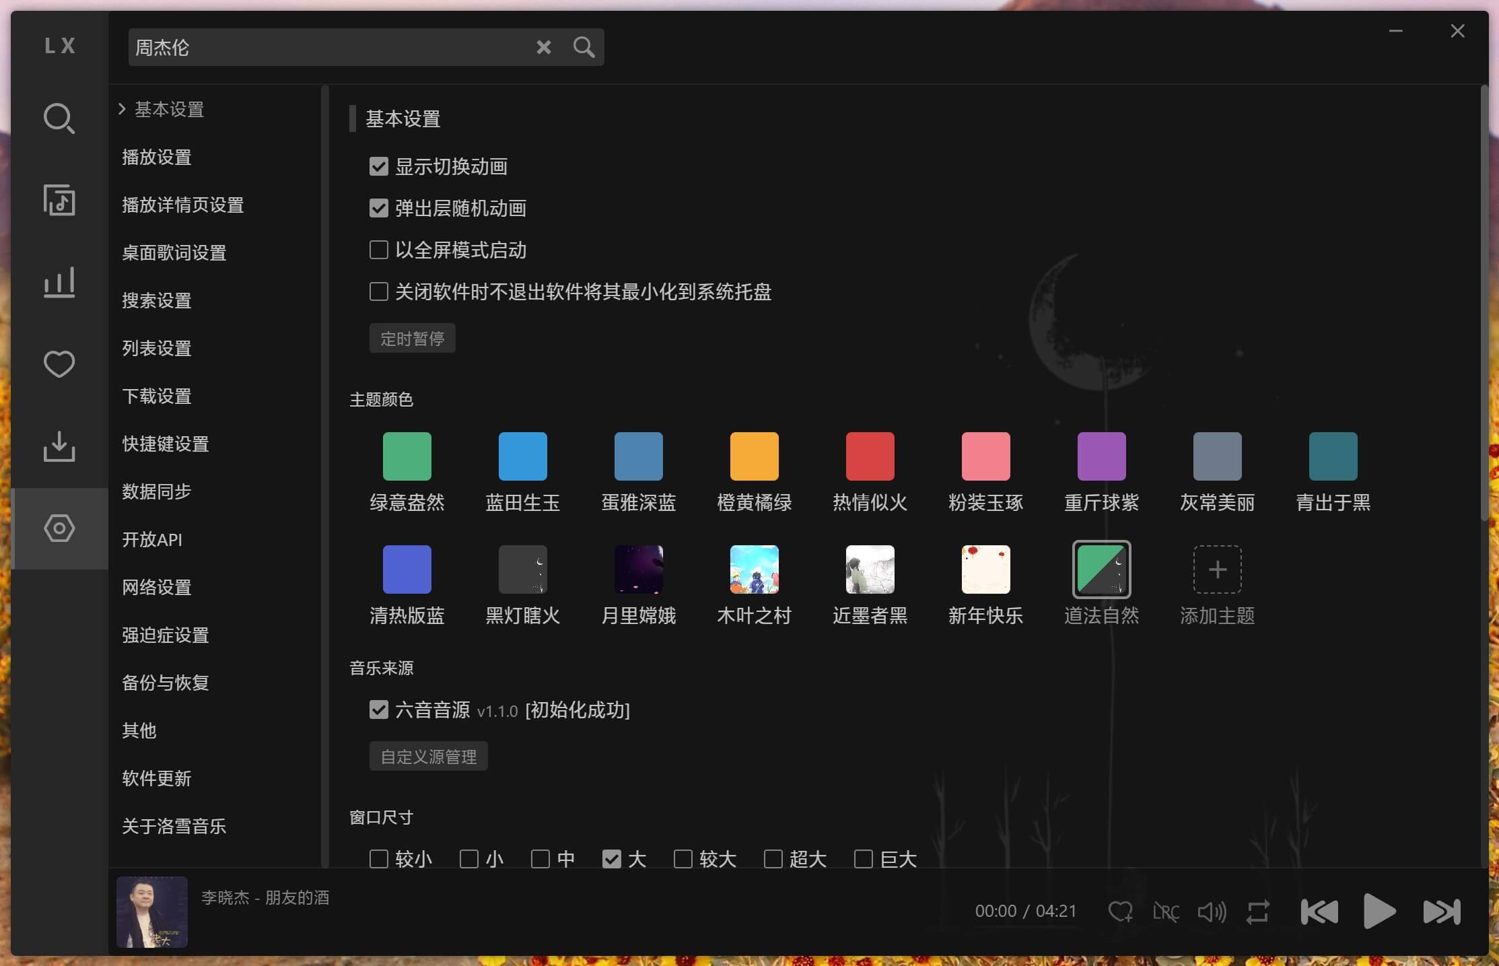This screenshot has width=1499, height=966.
Task: Select 大 window size option
Action: (x=612, y=858)
